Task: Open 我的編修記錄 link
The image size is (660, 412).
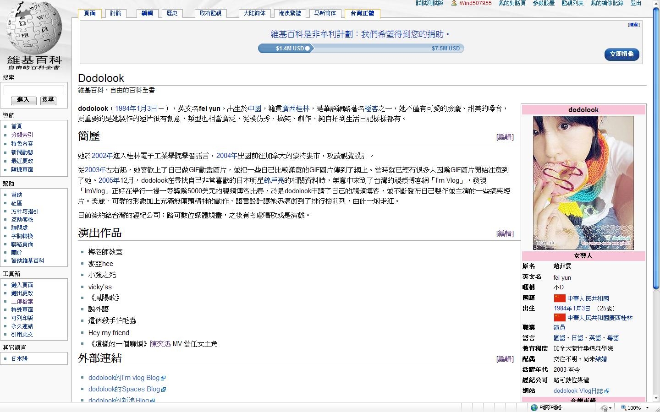Action: (607, 3)
